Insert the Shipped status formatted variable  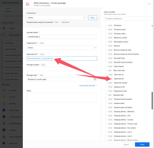(x=123, y=107)
